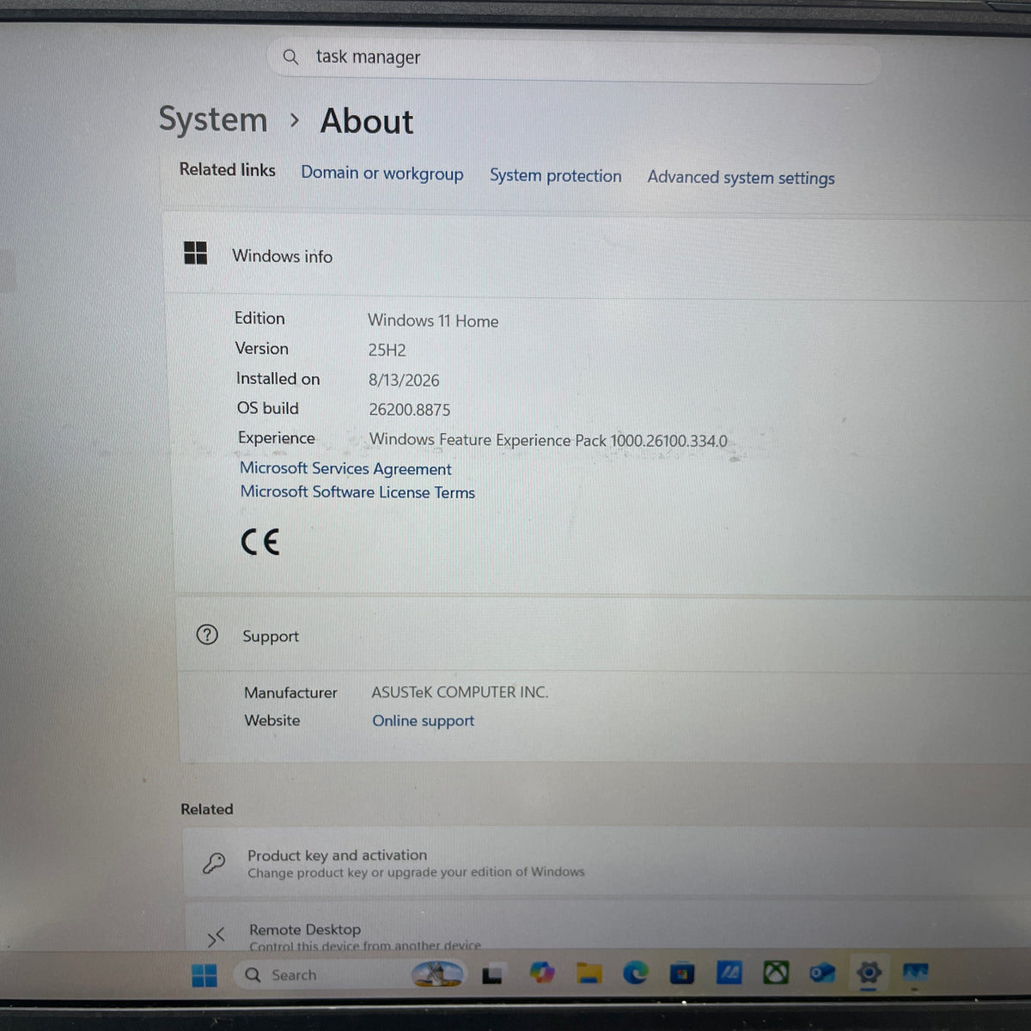Screen dimensions: 1031x1031
Task: Launch Copilot from the taskbar
Action: coord(541,973)
